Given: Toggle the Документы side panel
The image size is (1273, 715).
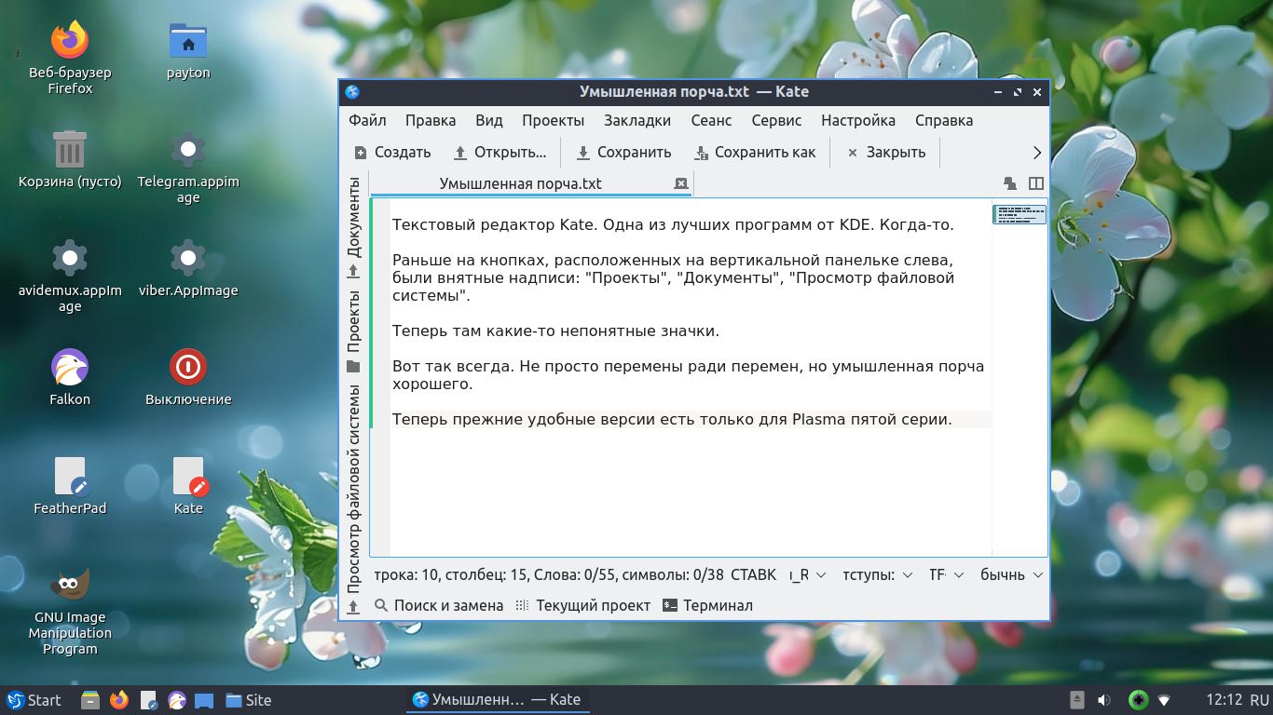Looking at the screenshot, I should (x=353, y=227).
